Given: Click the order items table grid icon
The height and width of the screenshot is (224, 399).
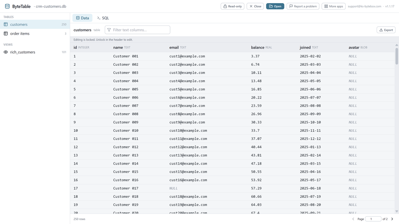Looking at the screenshot, I should tap(5, 34).
